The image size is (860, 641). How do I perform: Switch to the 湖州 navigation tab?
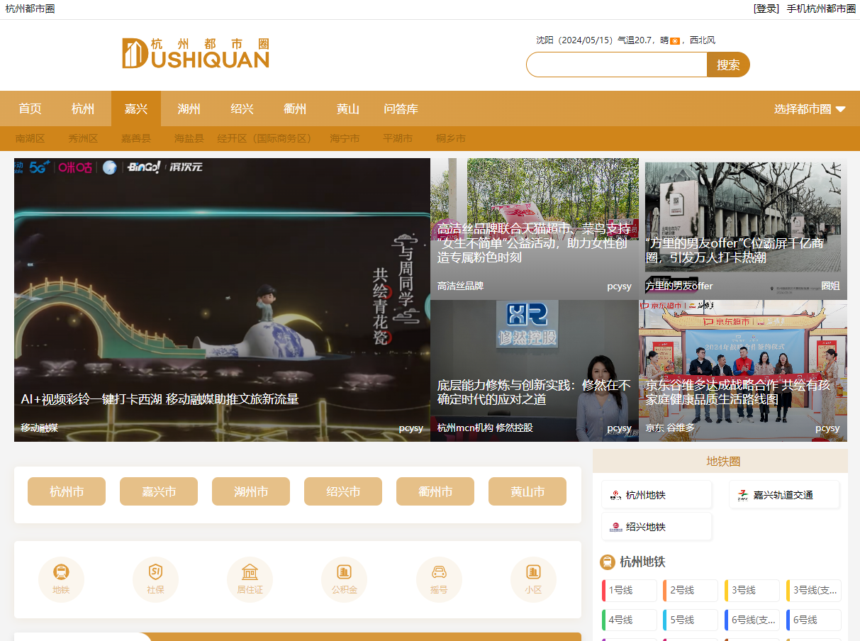[x=189, y=109]
